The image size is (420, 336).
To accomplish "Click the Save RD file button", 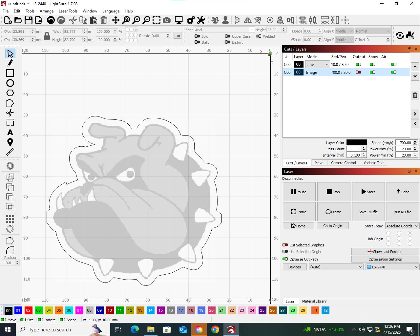I will click(368, 212).
